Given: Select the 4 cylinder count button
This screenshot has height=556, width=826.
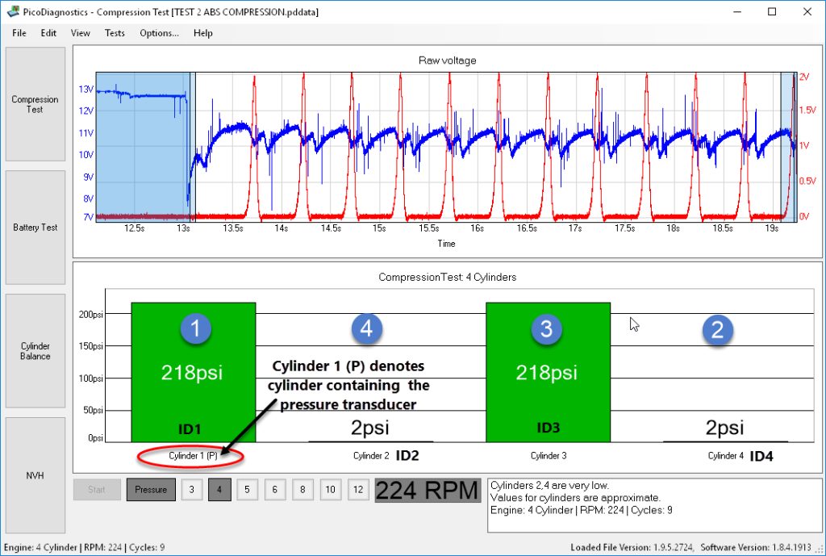Looking at the screenshot, I should coord(219,490).
